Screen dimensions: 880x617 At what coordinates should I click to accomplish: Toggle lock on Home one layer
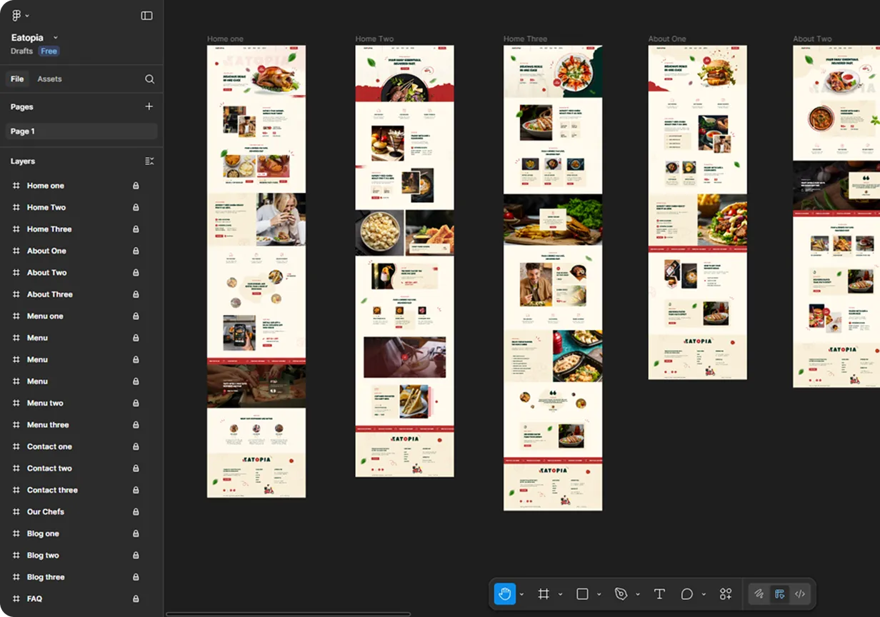point(136,186)
